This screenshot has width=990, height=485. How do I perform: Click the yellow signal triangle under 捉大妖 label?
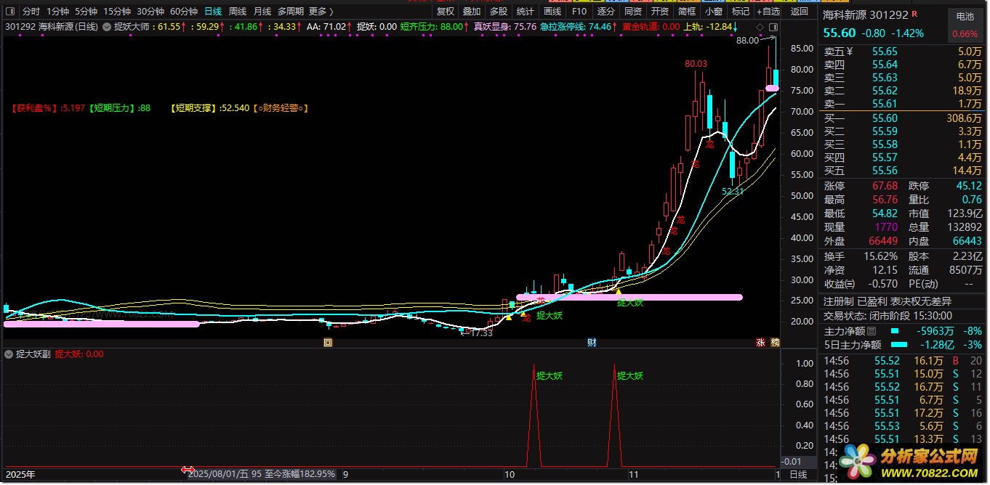coord(619,291)
